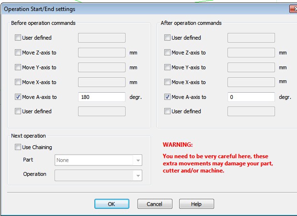Check Move Y-axis to before operation
Viewport: 297px width, 216px height.
coord(18,67)
